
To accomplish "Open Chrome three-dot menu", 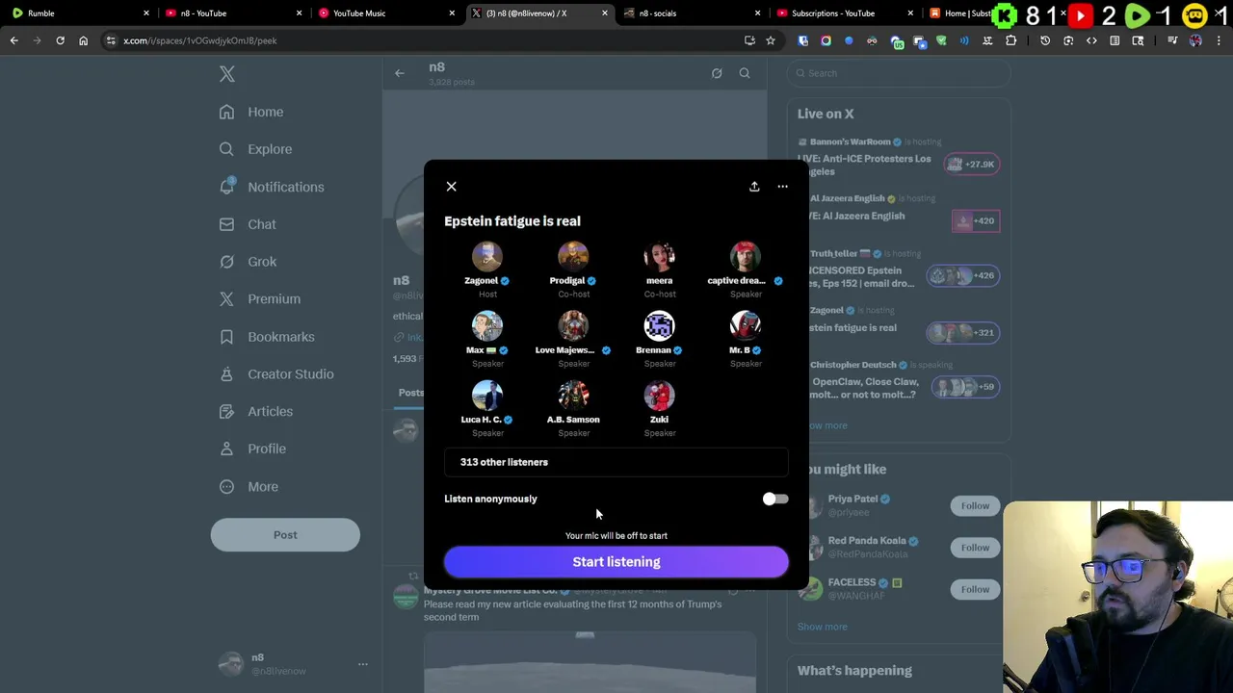I will tap(1219, 40).
